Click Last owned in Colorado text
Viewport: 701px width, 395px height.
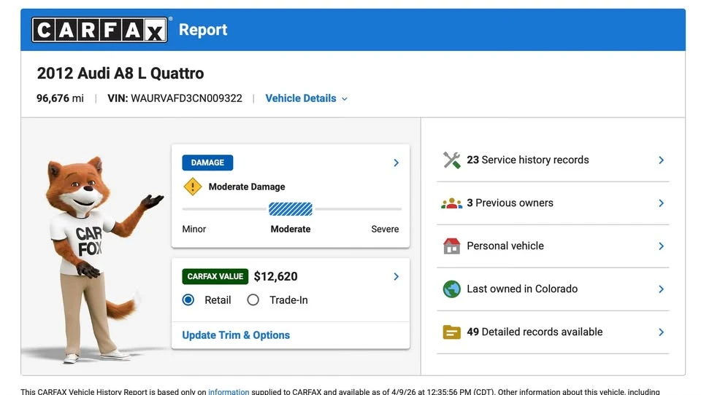tap(522, 289)
